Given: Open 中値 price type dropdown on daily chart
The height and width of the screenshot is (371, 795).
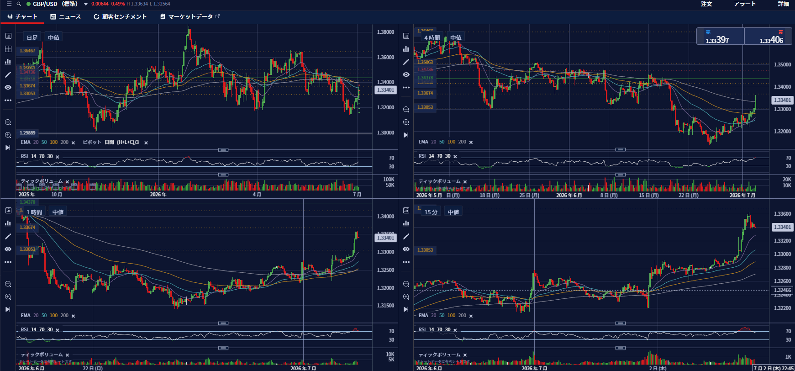Looking at the screenshot, I should [x=54, y=37].
